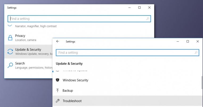Close the front Settings window
This screenshot has height=107, width=203.
pyautogui.click(x=198, y=41)
